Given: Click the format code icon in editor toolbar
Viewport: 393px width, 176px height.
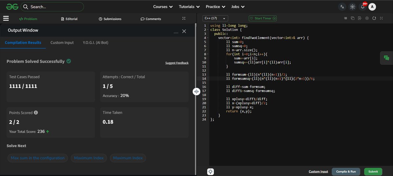Looking at the screenshot, I should pyautogui.click(x=346, y=18).
